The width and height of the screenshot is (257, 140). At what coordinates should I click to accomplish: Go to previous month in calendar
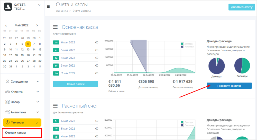6,26
